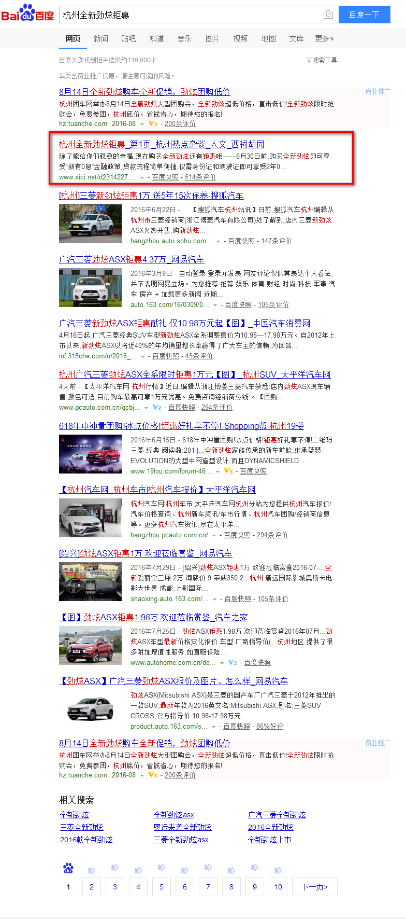The width and height of the screenshot is (406, 919).
Task: Open 更多» tab menu
Action: click(324, 38)
